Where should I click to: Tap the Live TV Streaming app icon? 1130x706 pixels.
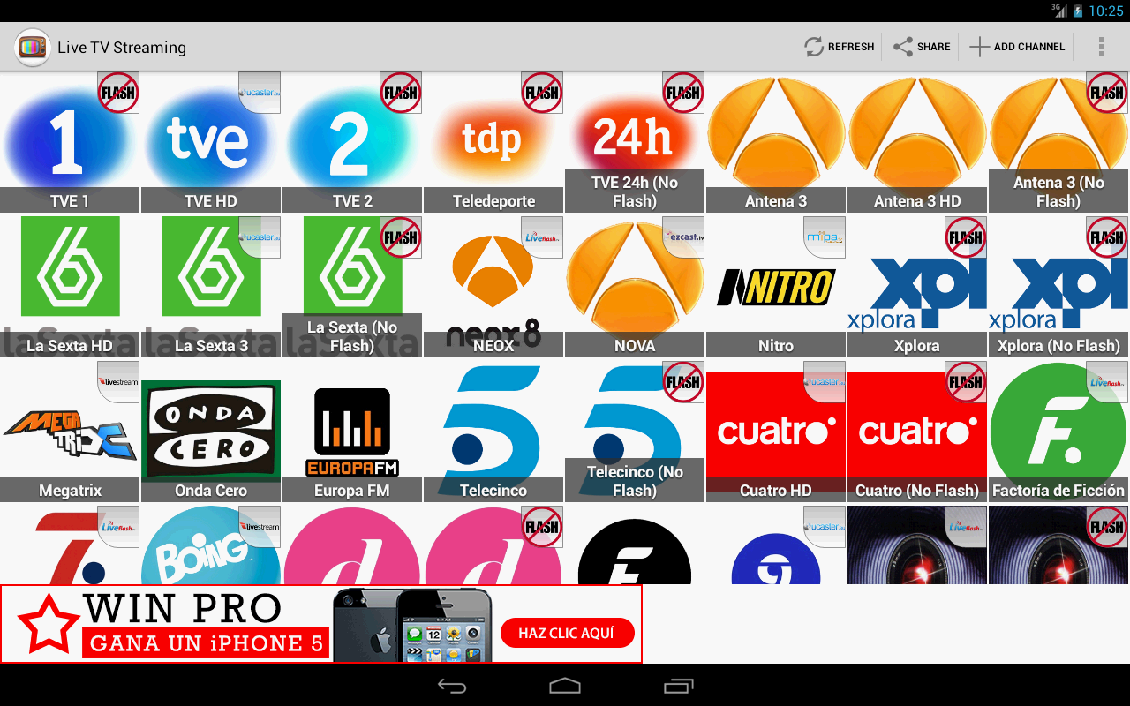[33, 47]
